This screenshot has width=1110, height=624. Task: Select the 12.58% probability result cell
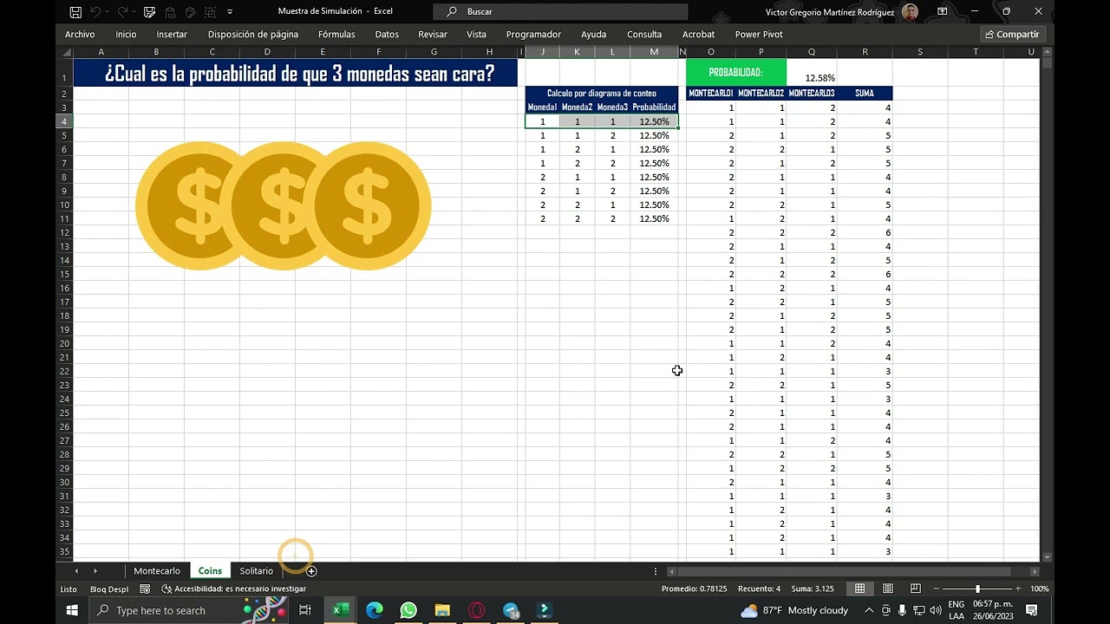pos(812,73)
